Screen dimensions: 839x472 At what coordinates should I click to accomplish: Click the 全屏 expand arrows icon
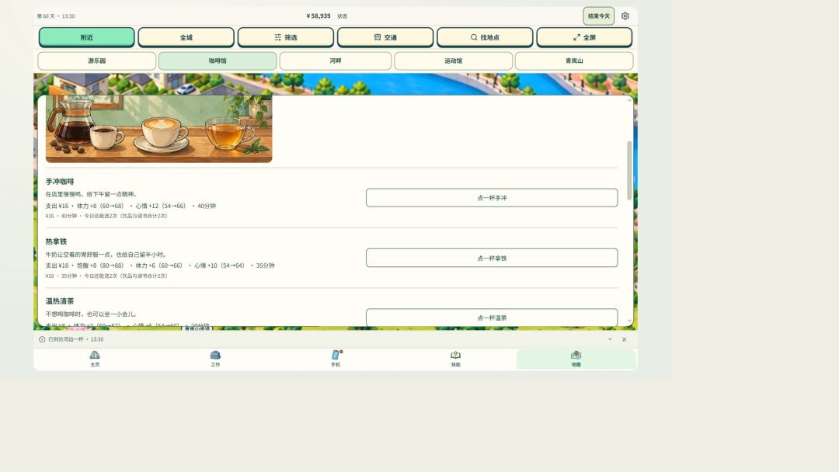576,37
